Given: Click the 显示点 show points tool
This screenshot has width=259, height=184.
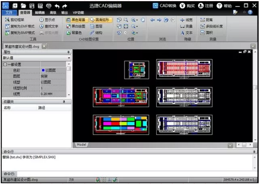Looking at the screenshot, I should click(x=47, y=20).
